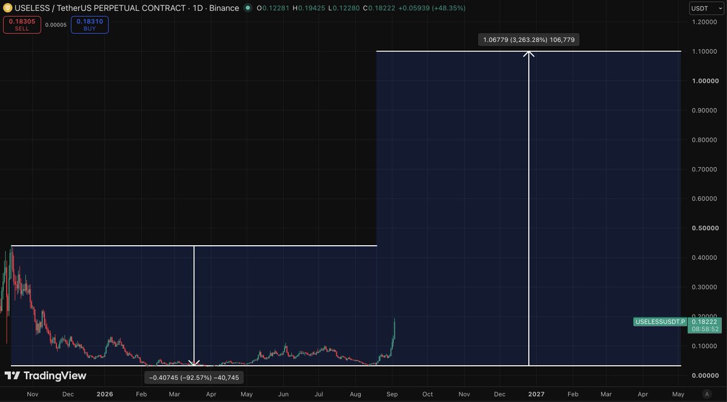Click the 2026 year label on time axis
Image resolution: width=727 pixels, height=402 pixels.
tap(105, 394)
